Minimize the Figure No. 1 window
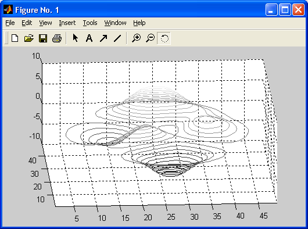Image resolution: width=308 pixels, height=229 pixels. click(271, 9)
